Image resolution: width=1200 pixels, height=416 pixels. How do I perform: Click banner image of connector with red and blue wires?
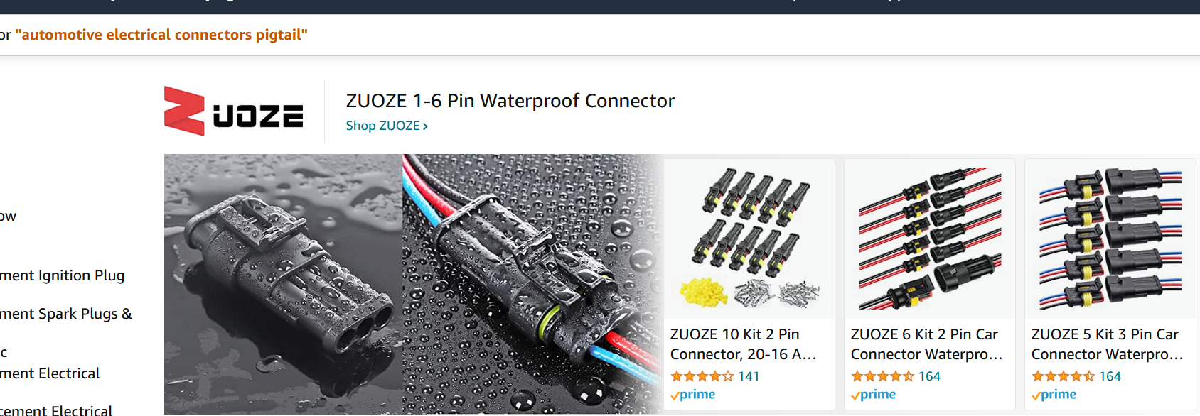pyautogui.click(x=530, y=284)
